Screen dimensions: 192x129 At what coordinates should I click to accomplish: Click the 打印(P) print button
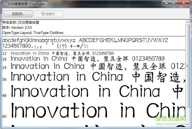tap(18, 14)
